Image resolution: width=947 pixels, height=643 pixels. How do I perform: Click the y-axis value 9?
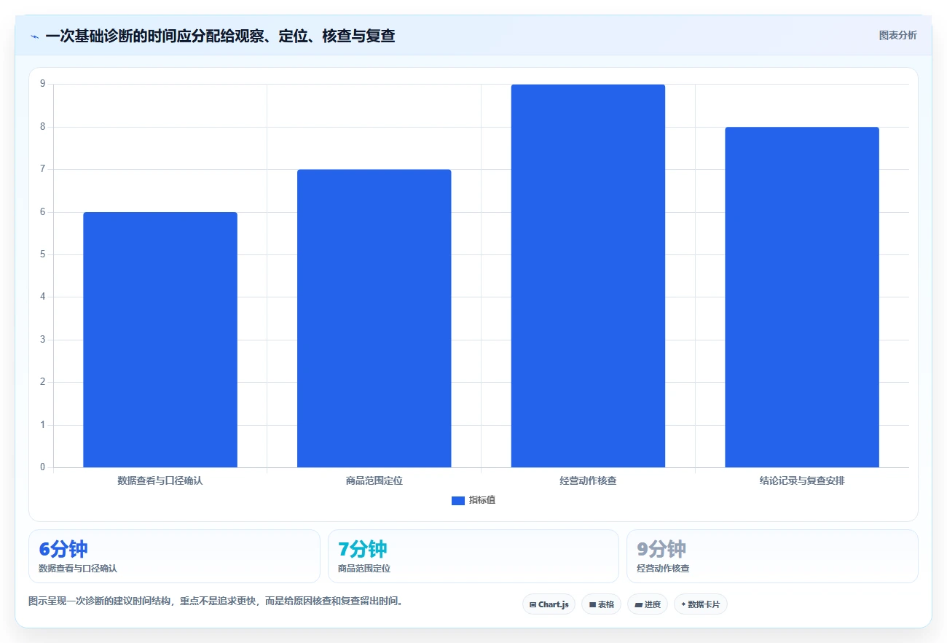[x=42, y=85]
